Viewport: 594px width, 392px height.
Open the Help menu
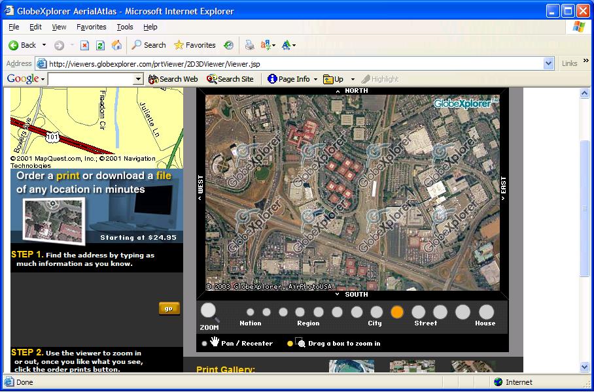(150, 27)
